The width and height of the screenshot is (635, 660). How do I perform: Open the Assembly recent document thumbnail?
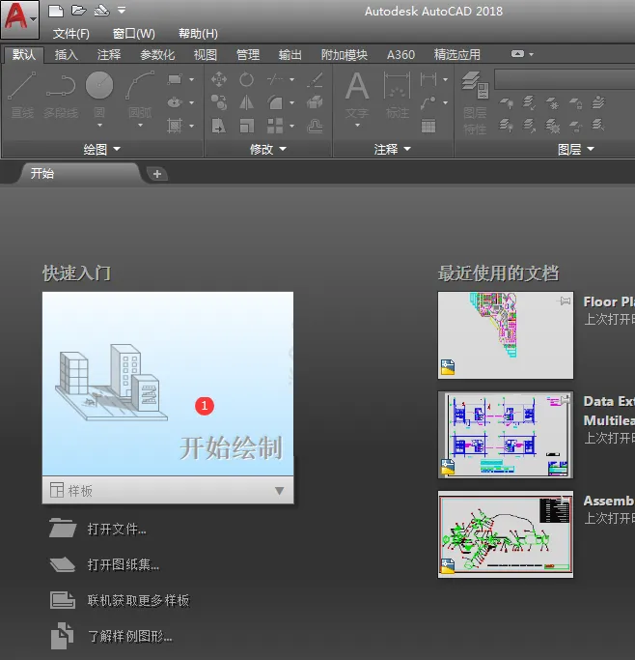(x=505, y=534)
